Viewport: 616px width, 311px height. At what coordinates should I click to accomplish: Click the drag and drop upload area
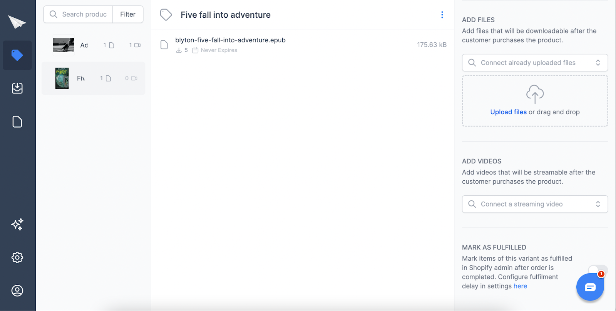coord(535,101)
